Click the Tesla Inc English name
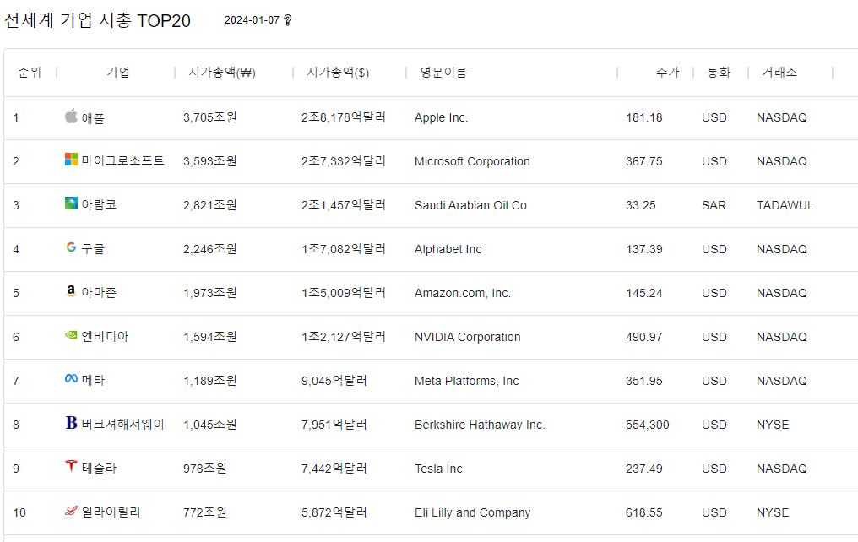 pyautogui.click(x=438, y=469)
